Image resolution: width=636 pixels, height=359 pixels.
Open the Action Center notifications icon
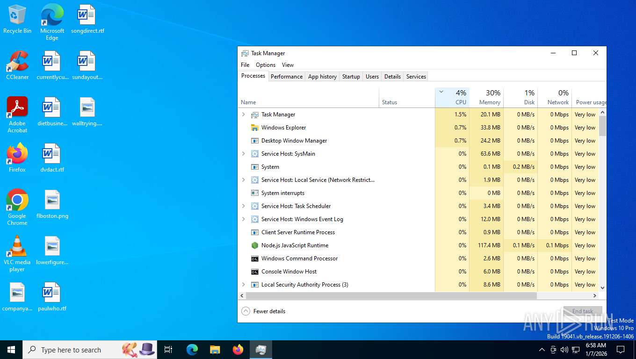click(621, 350)
